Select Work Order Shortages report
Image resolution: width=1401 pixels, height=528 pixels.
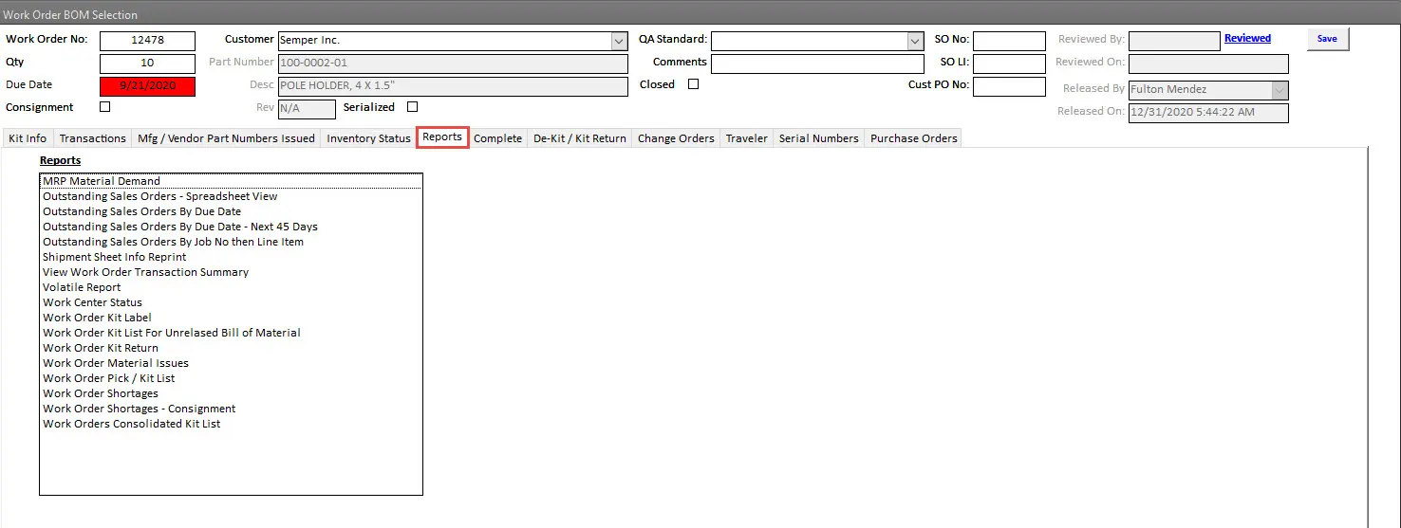pos(101,393)
